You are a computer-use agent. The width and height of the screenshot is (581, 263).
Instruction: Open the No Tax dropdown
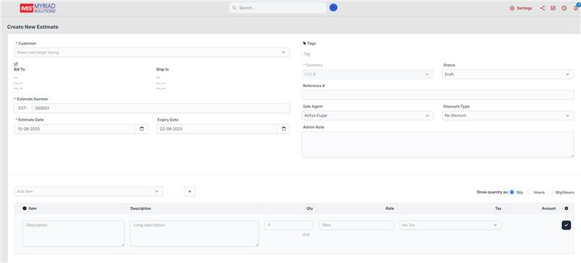450,225
